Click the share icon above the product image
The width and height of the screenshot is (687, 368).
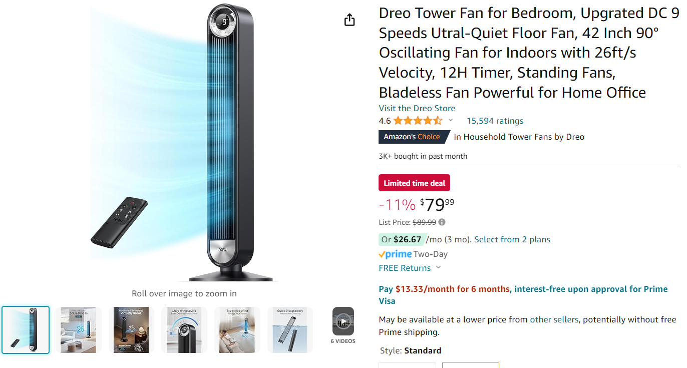click(x=350, y=20)
